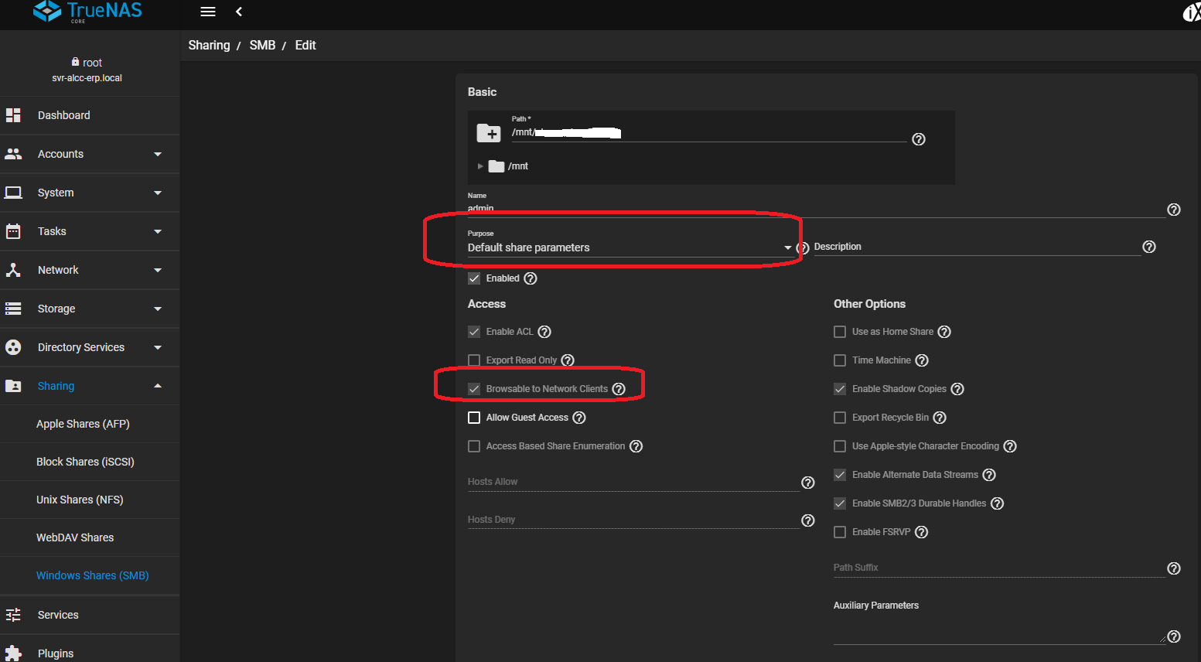1201x662 pixels.
Task: Check Use Apple-style Character Encoding
Action: (840, 446)
